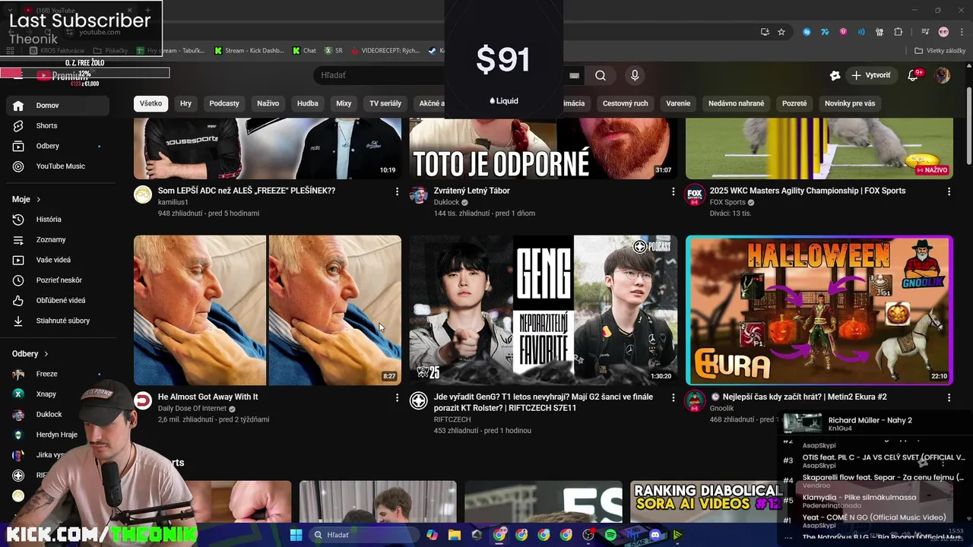The height and width of the screenshot is (547, 973).
Task: Open the media control music-note icon
Action: point(925,32)
